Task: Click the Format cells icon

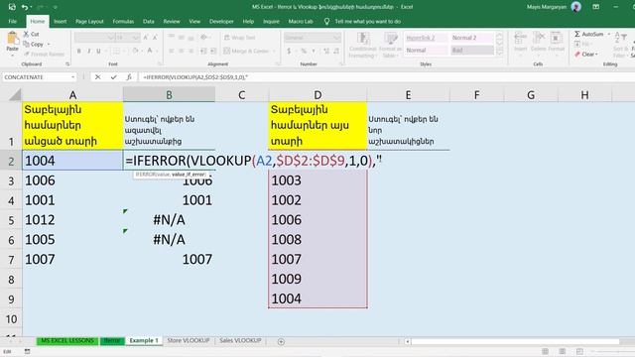Action: coord(556,38)
